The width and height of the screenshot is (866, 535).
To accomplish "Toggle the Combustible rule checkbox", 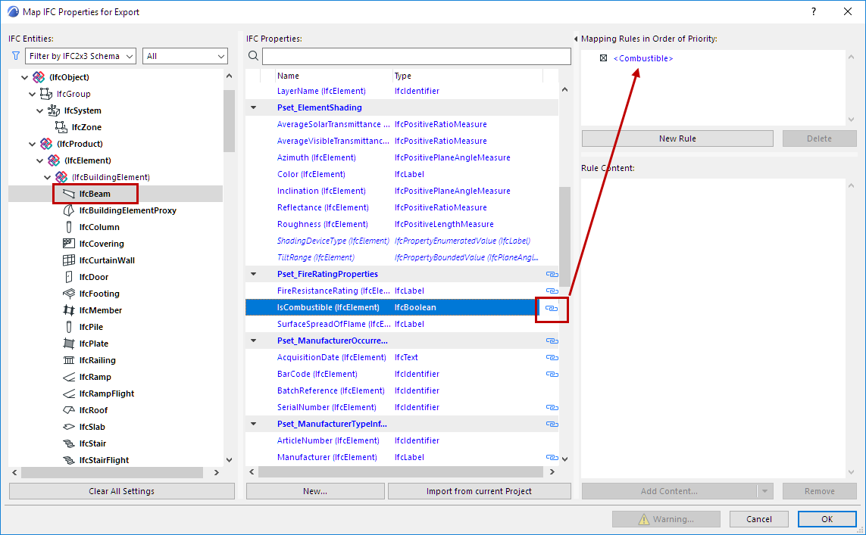I will 603,58.
